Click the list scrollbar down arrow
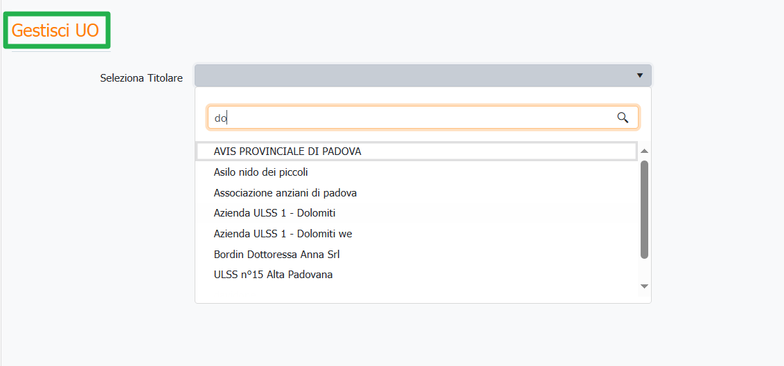This screenshot has width=784, height=366. point(644,286)
